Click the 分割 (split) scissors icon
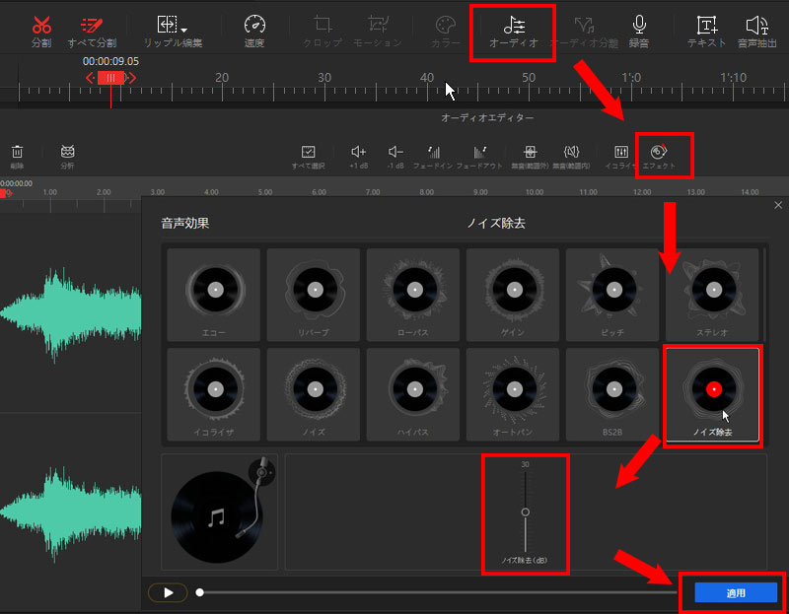This screenshot has height=614, width=789. [41, 26]
